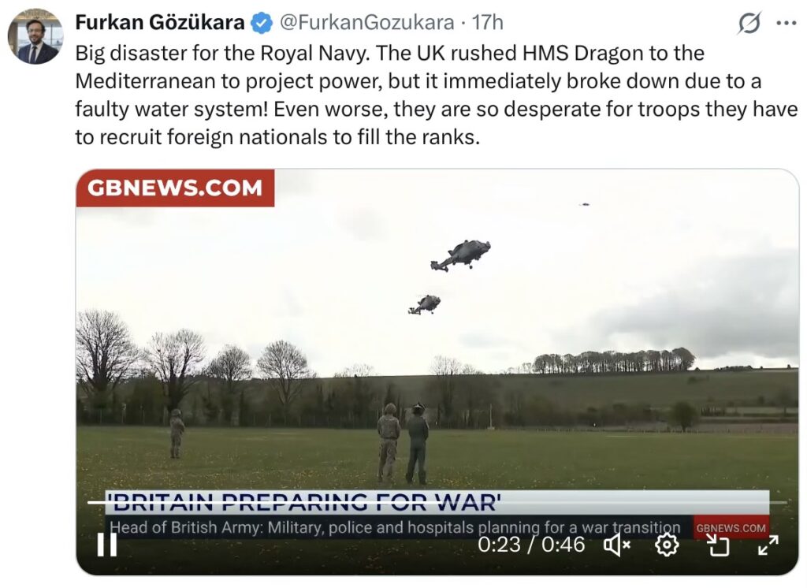807x588 pixels.
Task: Open Furkan Gözükara's profile picture
Action: coord(35,36)
